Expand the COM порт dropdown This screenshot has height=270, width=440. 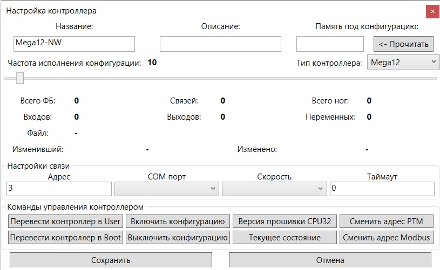pos(166,189)
